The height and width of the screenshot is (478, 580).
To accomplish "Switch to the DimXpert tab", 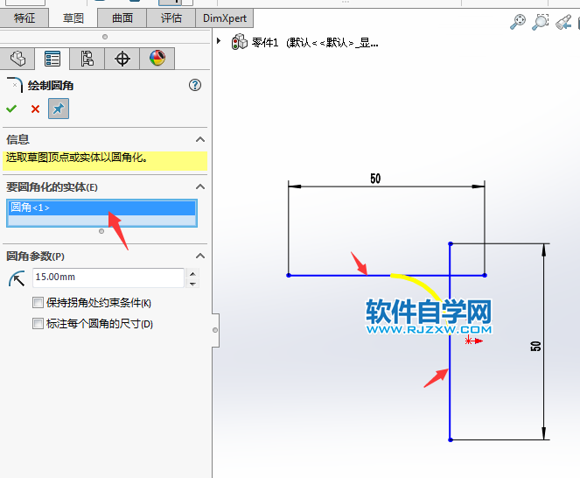I will coord(225,18).
